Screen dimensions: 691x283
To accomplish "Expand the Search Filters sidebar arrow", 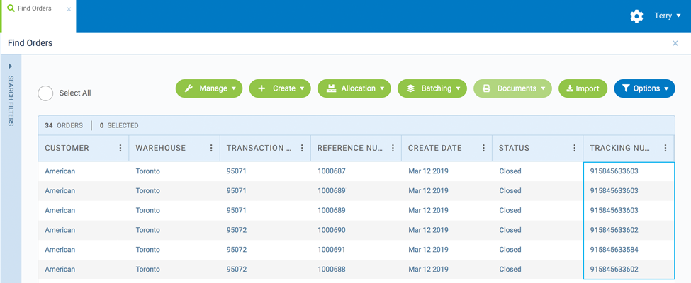I will [11, 66].
